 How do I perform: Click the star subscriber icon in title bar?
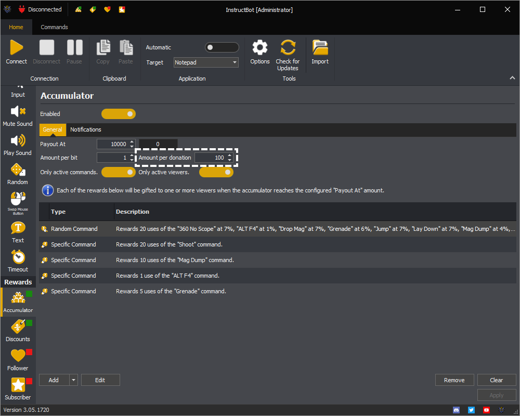[x=122, y=10]
